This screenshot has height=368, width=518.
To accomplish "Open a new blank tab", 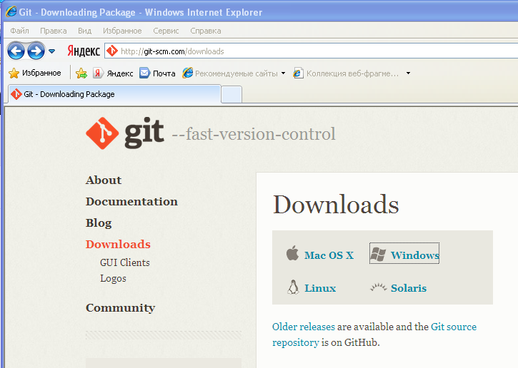I will tap(231, 95).
